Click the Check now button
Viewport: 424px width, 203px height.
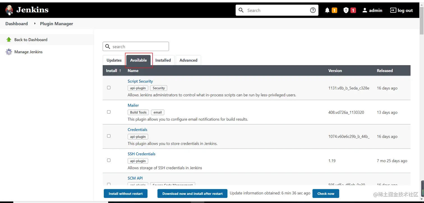(x=326, y=193)
